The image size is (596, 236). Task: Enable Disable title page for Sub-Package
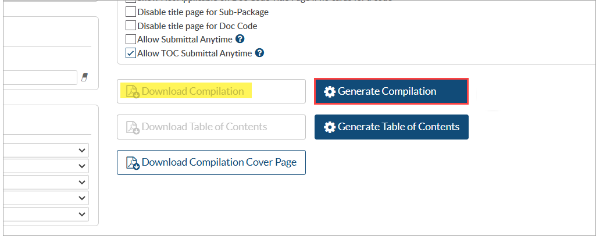131,12
